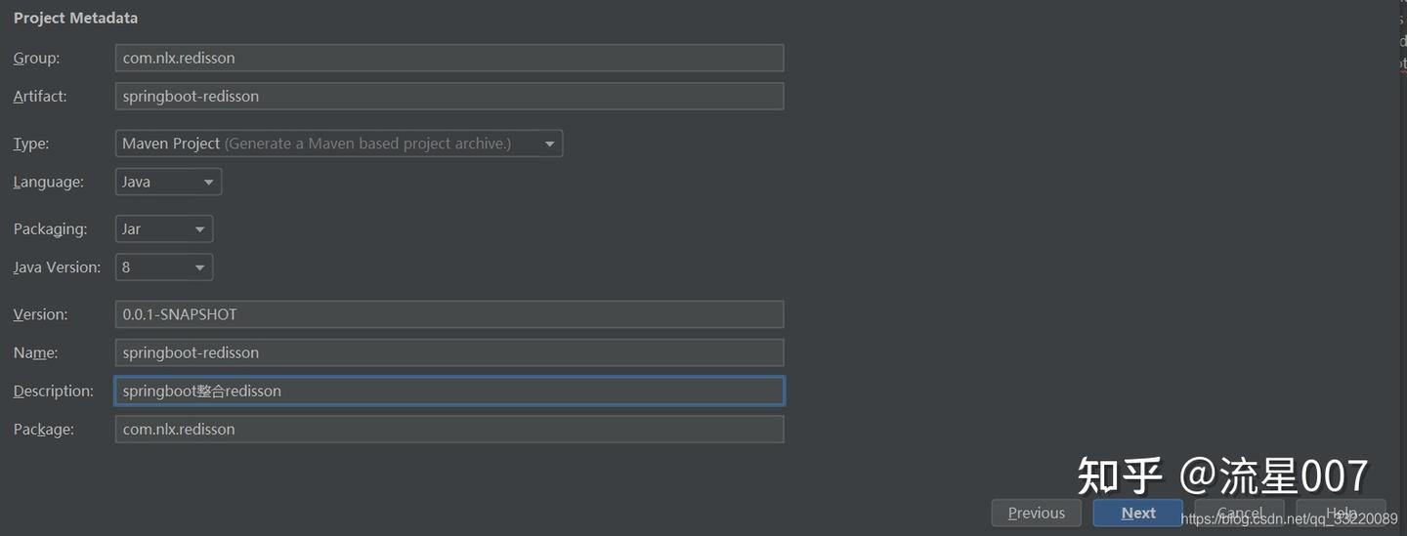This screenshot has height=536, width=1407.
Task: Click into the Description text field
Action: point(448,391)
